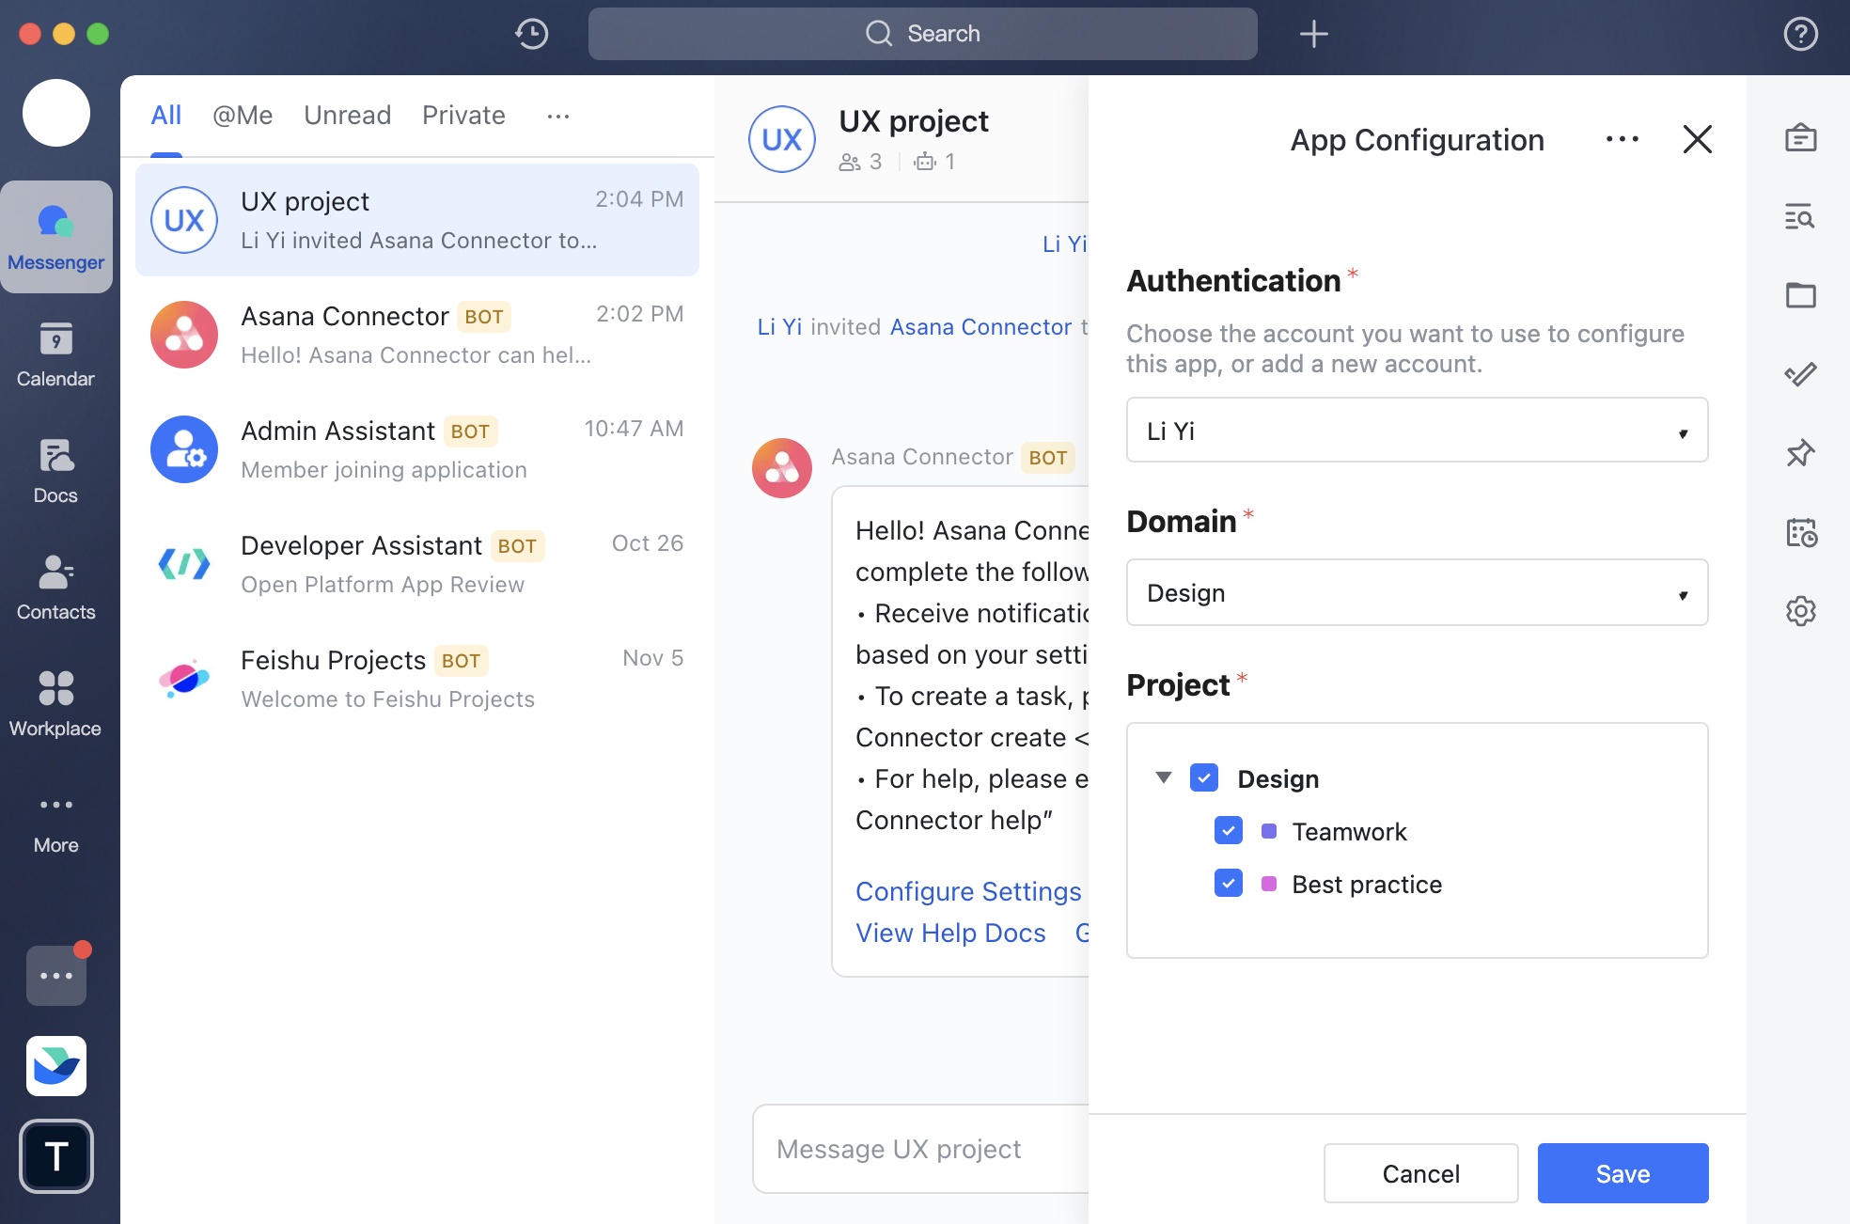
Task: Click the Teamwork purple color swatch
Action: (1269, 831)
